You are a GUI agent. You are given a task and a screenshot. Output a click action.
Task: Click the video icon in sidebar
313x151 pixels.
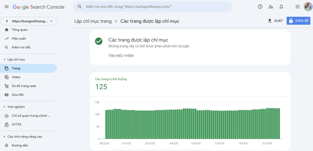(x=7, y=77)
